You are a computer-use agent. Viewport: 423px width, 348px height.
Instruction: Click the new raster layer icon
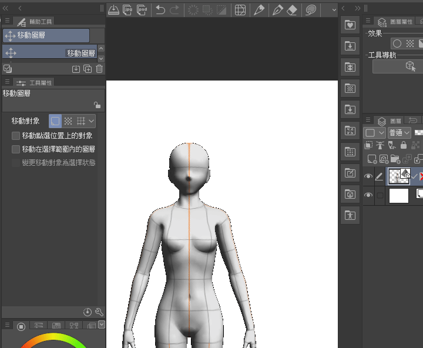point(372,159)
